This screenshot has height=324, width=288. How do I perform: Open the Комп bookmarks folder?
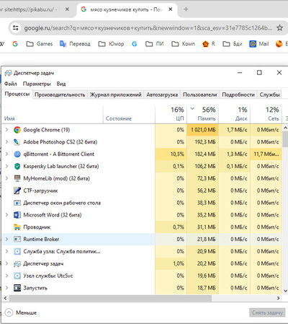coord(183,44)
